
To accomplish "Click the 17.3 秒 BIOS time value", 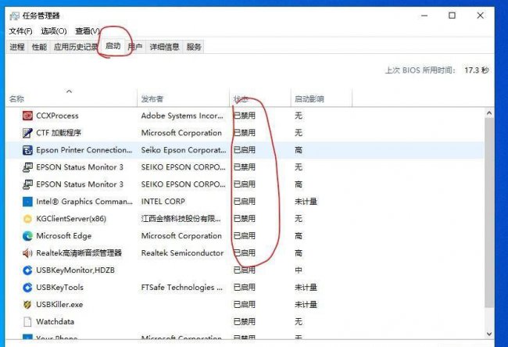I will (477, 70).
